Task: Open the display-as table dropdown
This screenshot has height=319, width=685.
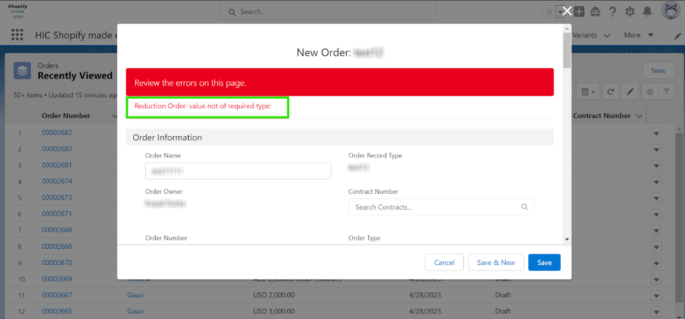Action: click(588, 92)
